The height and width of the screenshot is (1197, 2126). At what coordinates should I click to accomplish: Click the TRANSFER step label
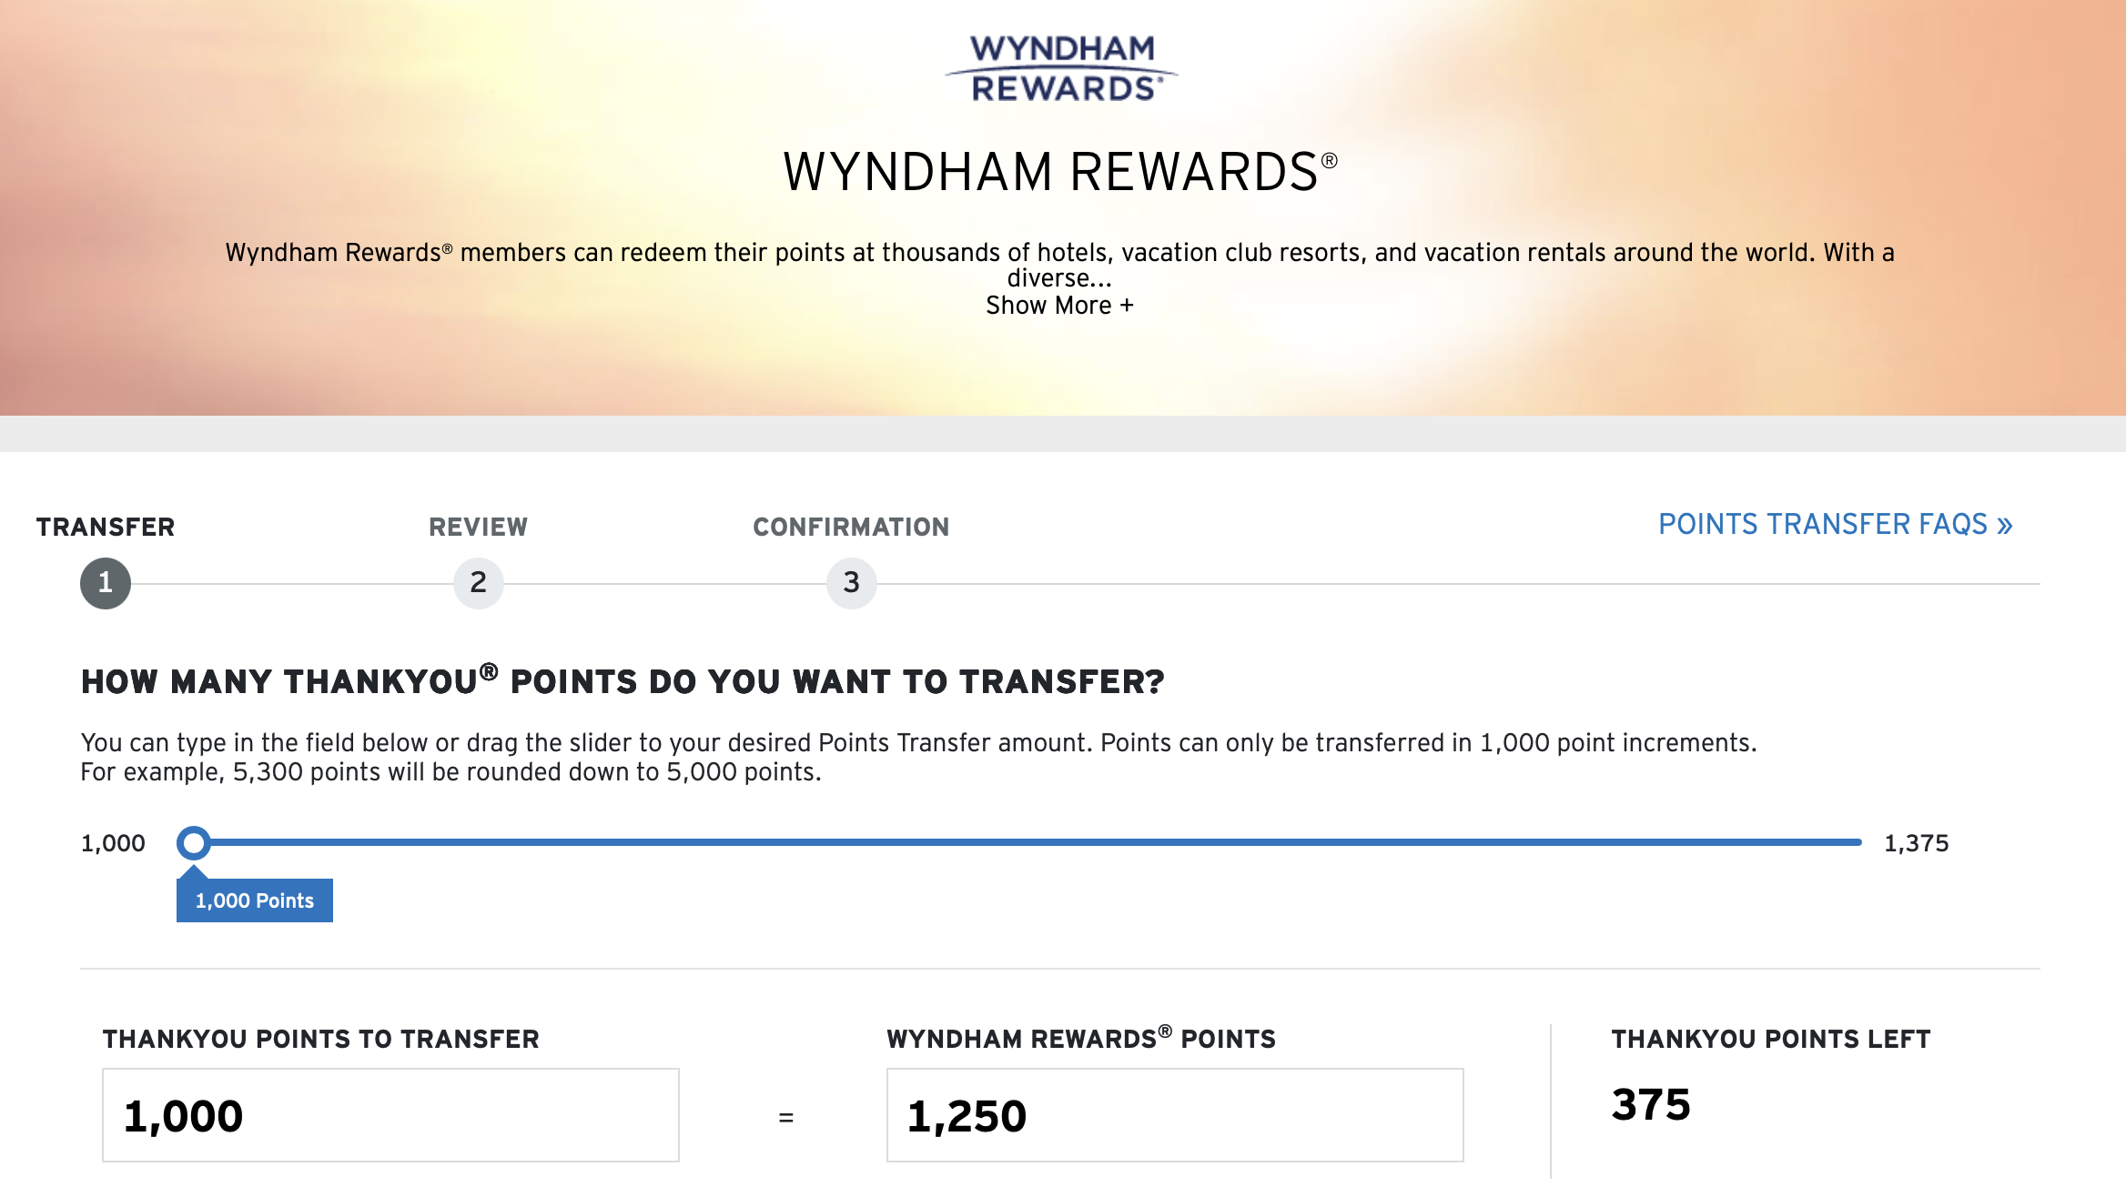(106, 526)
